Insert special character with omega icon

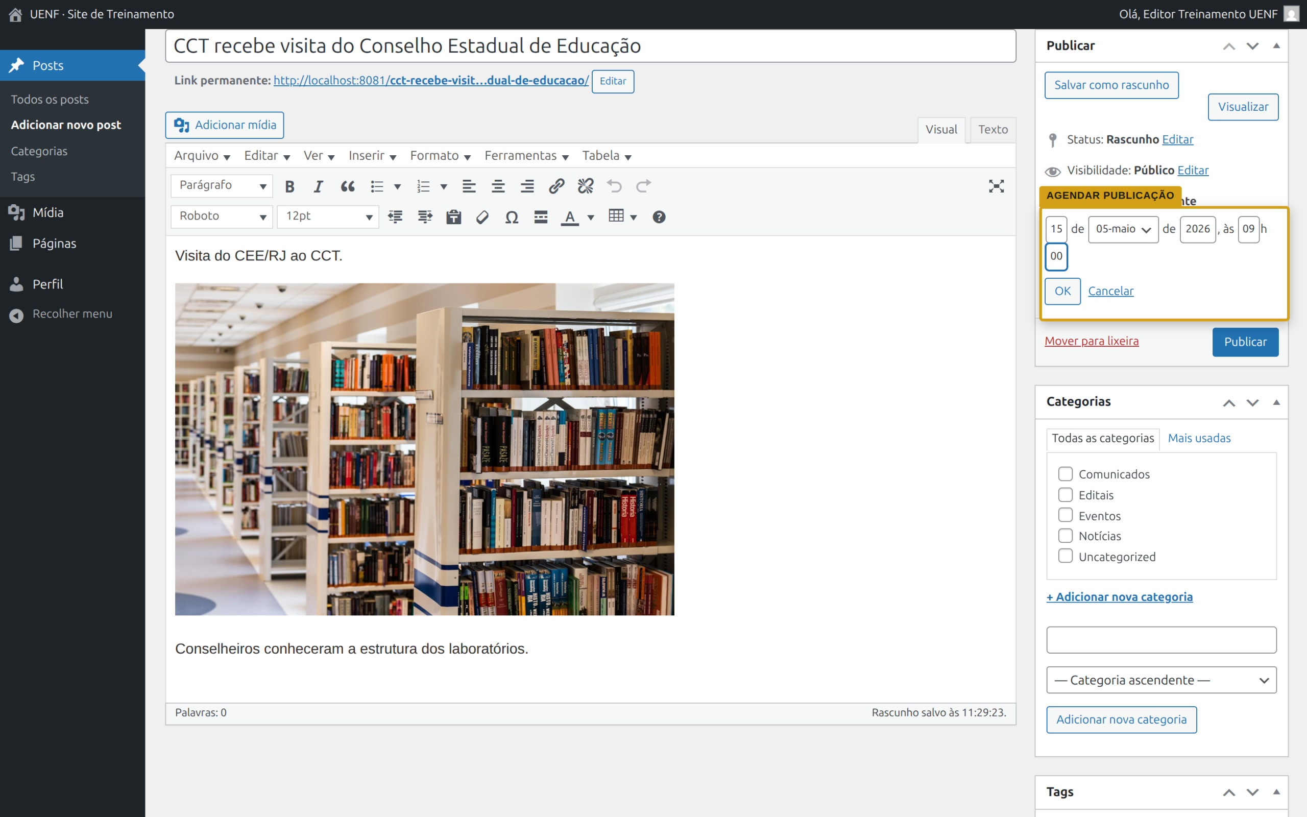click(x=512, y=217)
